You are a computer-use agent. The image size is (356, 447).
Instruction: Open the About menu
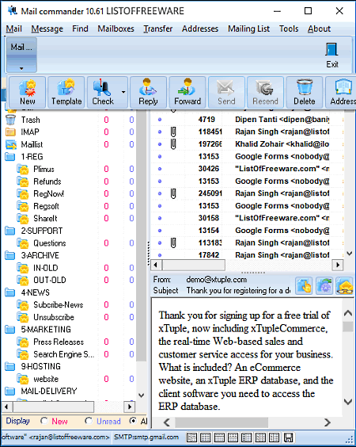point(319,29)
